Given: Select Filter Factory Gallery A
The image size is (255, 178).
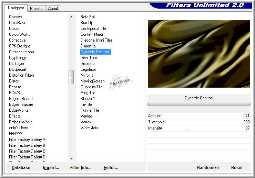Looking at the screenshot, I should click(x=27, y=140).
